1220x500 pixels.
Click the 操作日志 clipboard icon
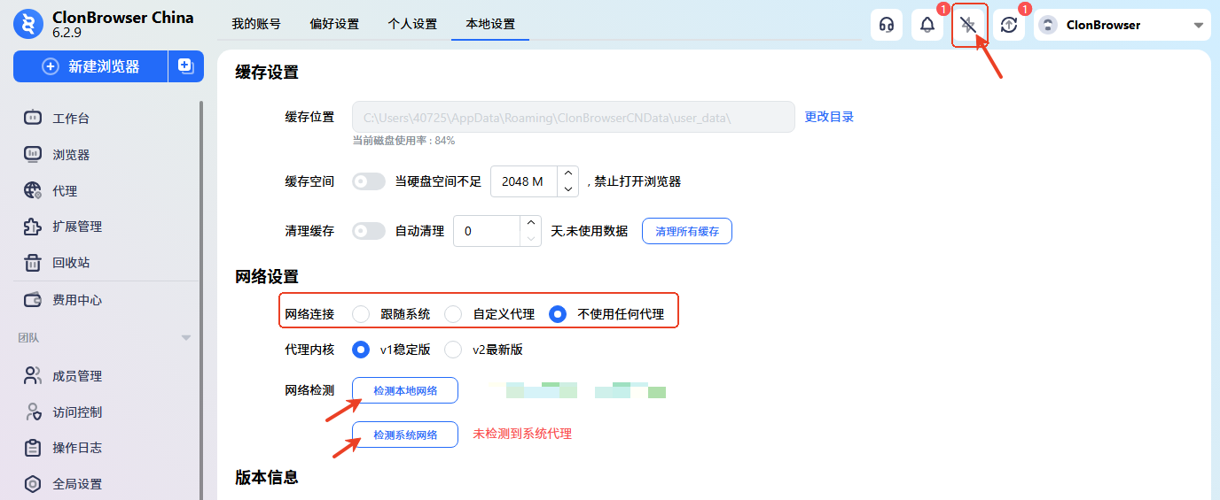coord(33,448)
